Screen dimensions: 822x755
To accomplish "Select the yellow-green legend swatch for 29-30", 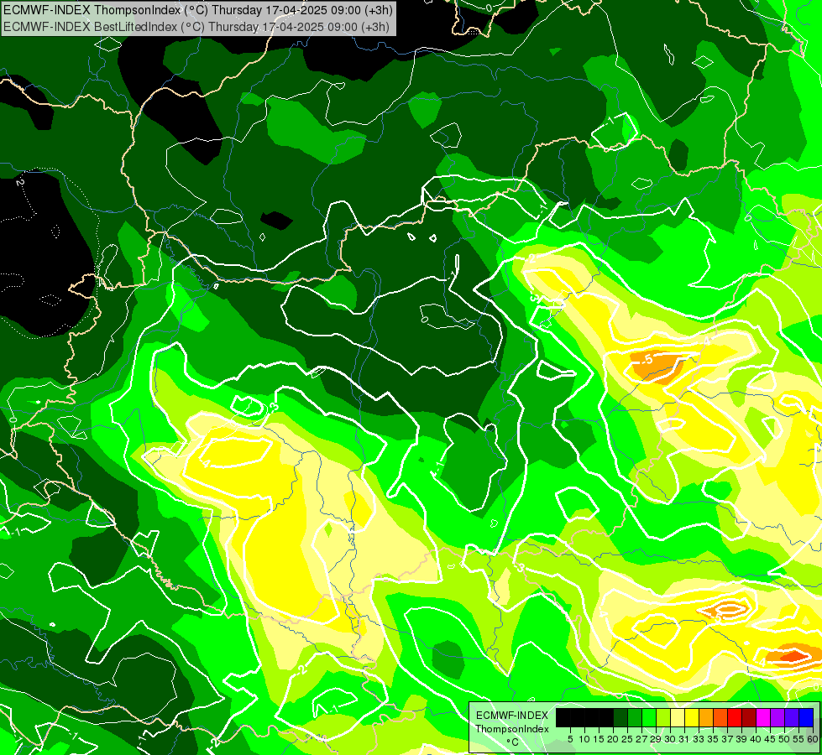I will click(x=663, y=717).
